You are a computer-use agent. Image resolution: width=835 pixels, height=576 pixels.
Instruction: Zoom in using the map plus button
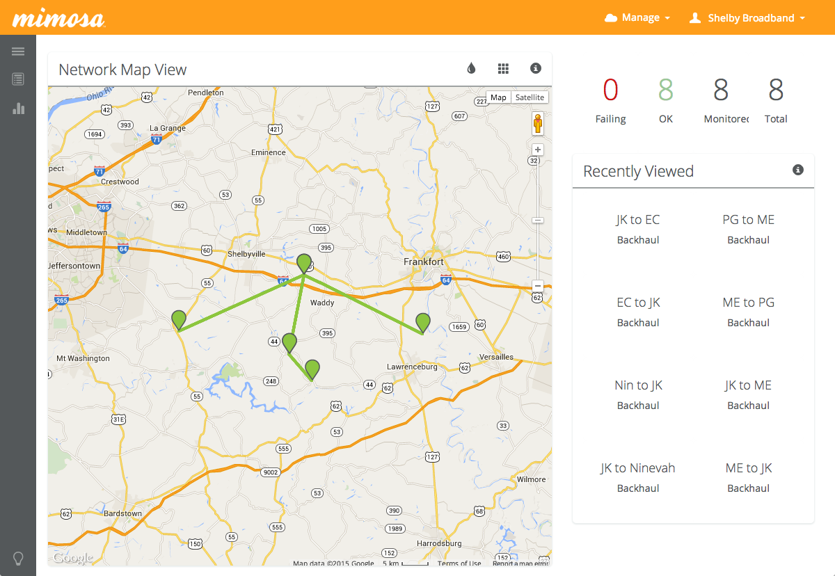click(x=537, y=150)
